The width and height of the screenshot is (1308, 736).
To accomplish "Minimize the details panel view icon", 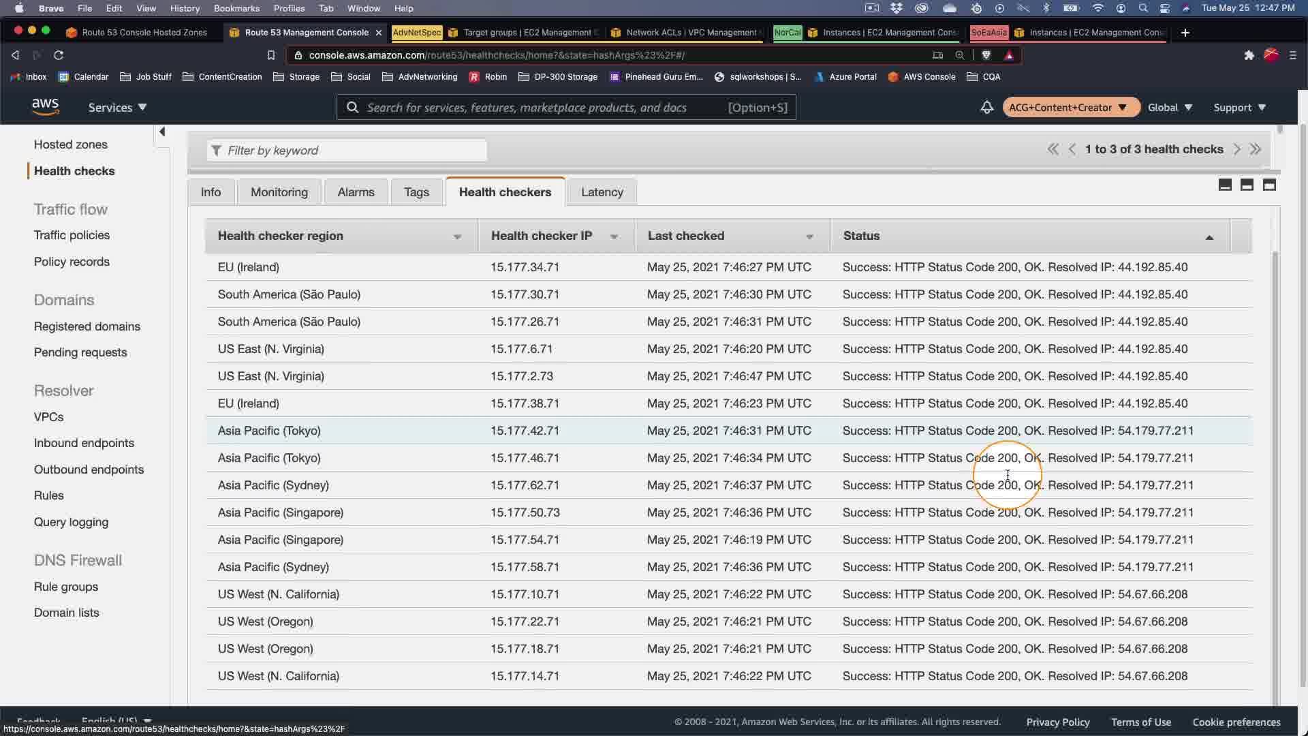I will click(x=1225, y=185).
